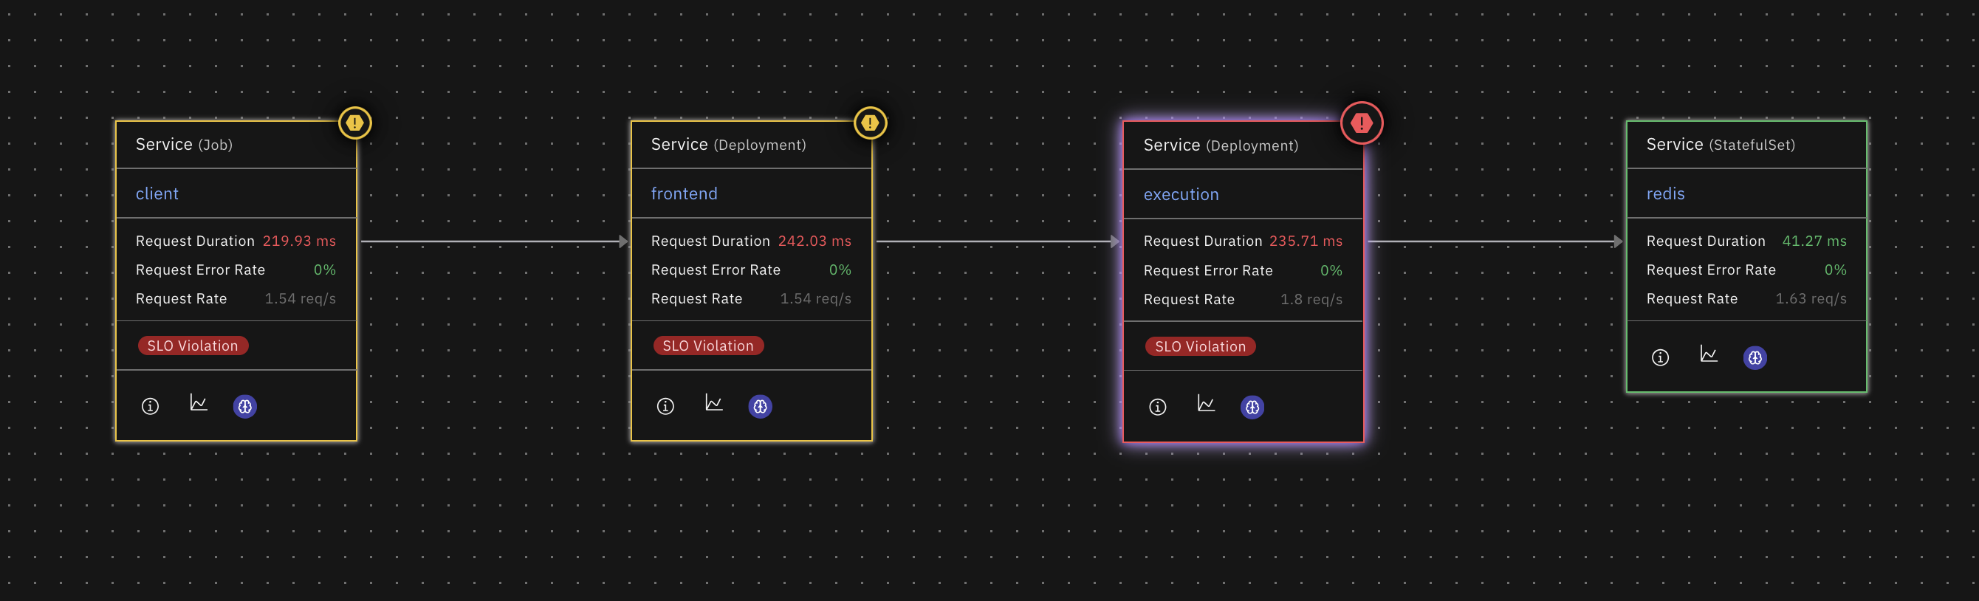Open the metrics chart for frontend service

click(x=714, y=402)
